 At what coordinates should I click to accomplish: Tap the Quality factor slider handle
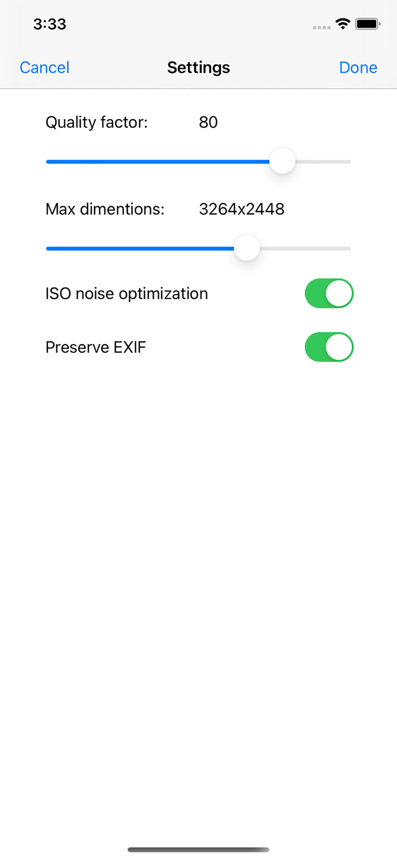pos(282,161)
